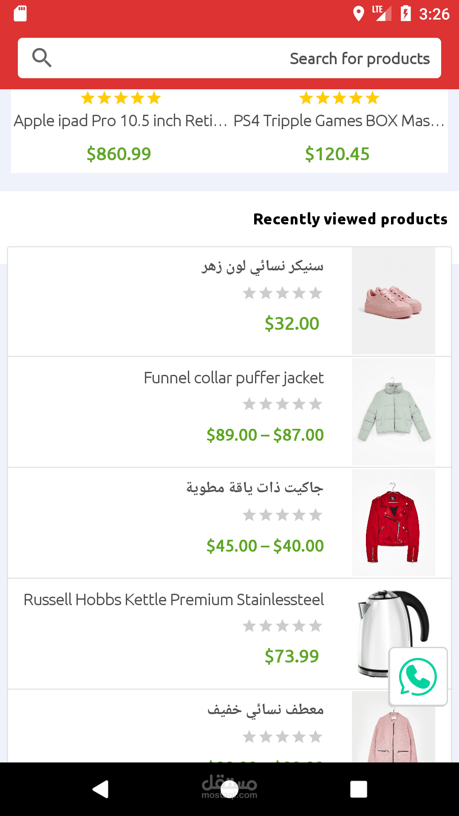This screenshot has height=816, width=459.
Task: Click the star rating under Funnel collar jacket
Action: tap(282, 404)
